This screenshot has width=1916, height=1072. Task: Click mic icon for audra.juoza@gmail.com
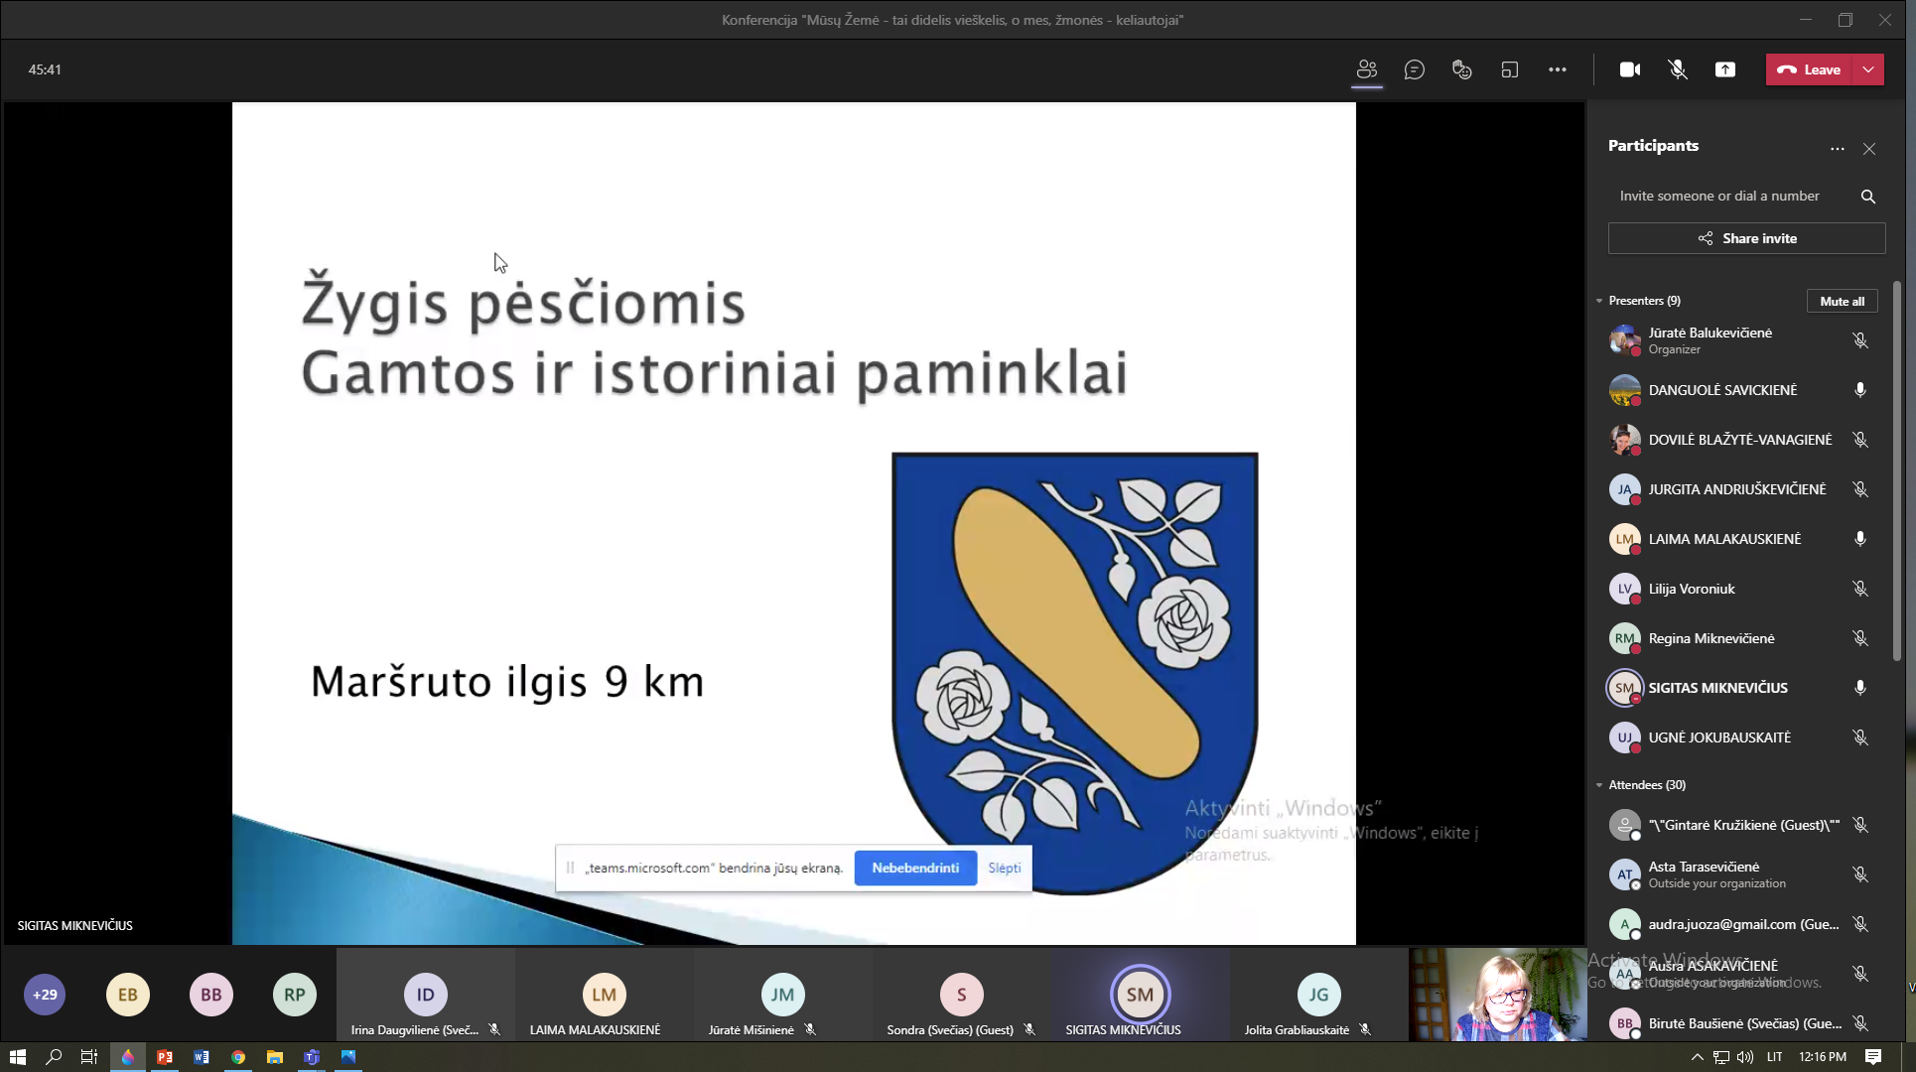1860,924
